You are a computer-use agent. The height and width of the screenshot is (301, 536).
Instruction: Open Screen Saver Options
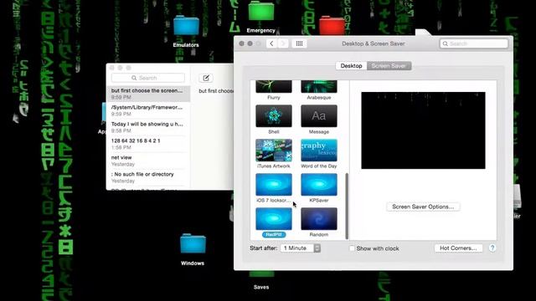423,207
